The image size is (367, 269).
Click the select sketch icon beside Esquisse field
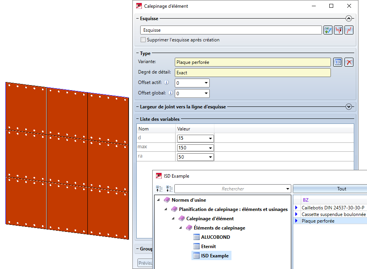(x=328, y=30)
